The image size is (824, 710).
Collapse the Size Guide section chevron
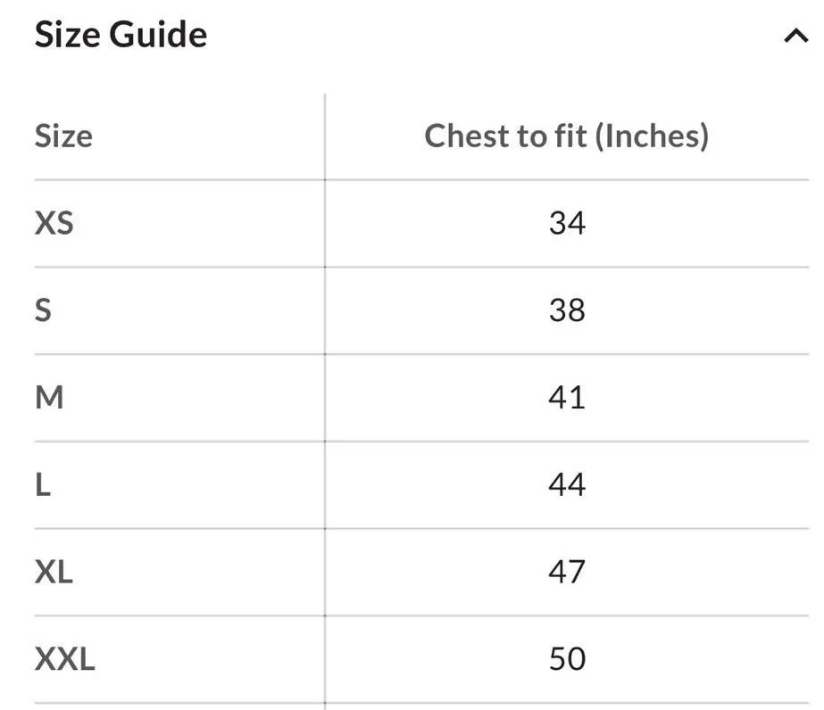click(x=795, y=37)
